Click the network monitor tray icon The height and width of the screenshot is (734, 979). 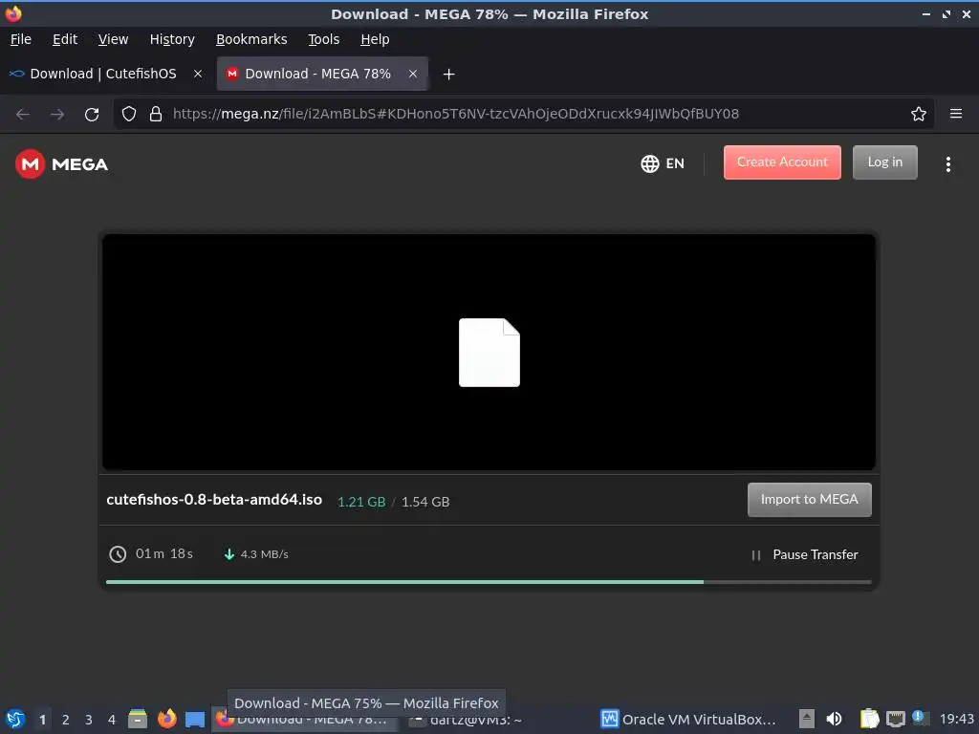pyautogui.click(x=895, y=719)
